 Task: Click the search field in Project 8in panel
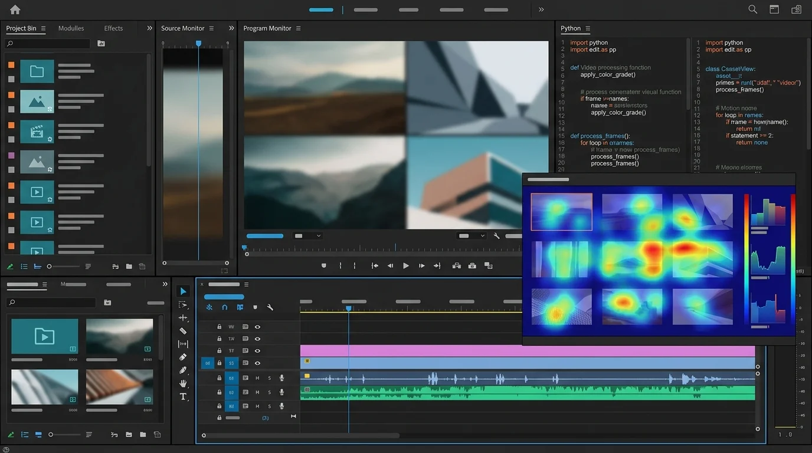click(x=48, y=44)
